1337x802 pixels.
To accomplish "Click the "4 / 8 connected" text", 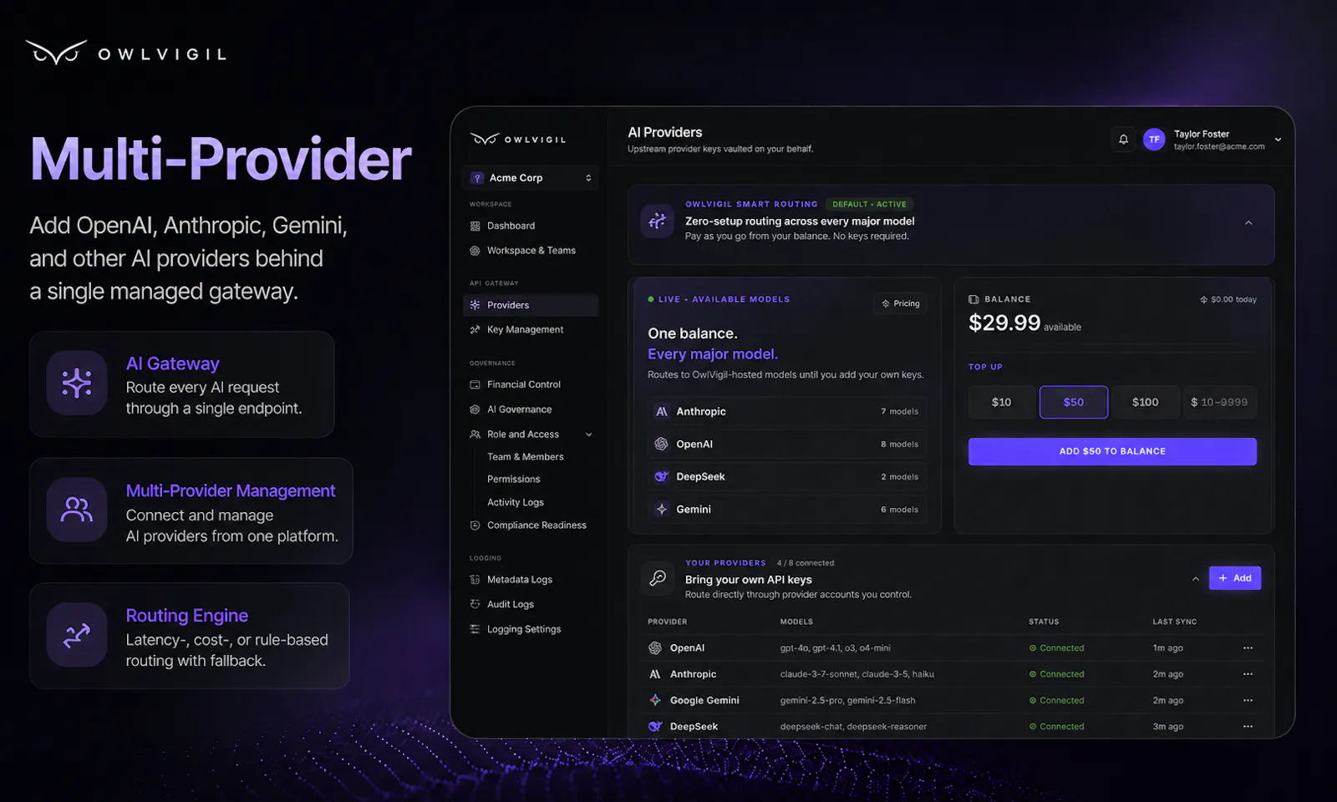I will tap(806, 563).
